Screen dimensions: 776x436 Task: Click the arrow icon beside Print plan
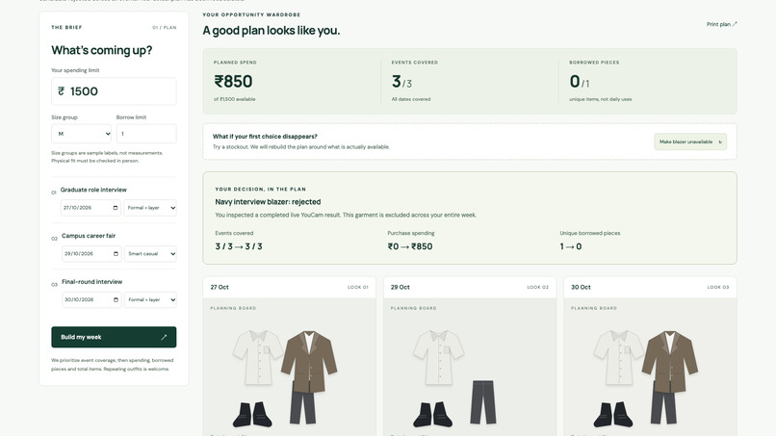click(735, 24)
